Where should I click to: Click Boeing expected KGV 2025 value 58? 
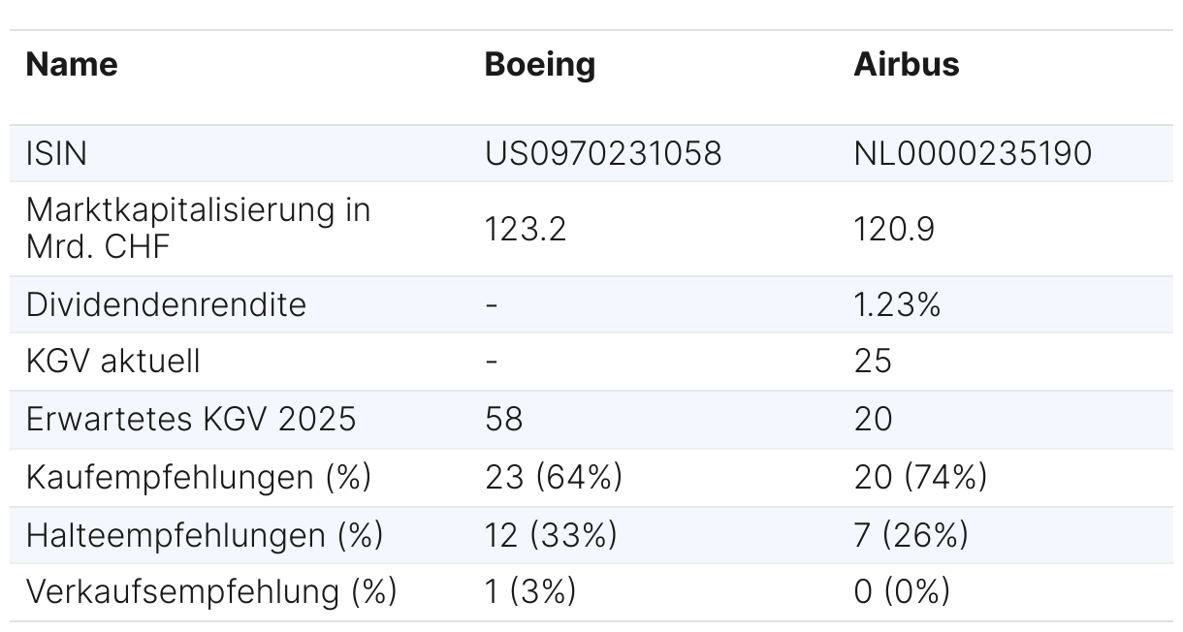503,419
